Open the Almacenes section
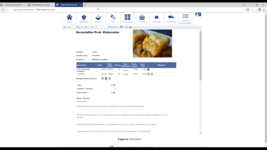Screen dimensions: 267x150 tap(156, 18)
